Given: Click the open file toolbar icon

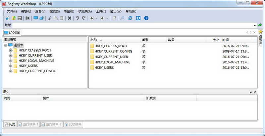Looking at the screenshot, I should pyautogui.click(x=14, y=18).
